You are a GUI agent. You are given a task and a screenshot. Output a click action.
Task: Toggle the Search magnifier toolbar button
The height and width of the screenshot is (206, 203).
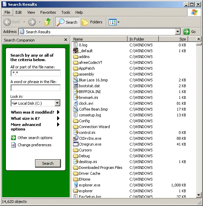coord(67,22)
